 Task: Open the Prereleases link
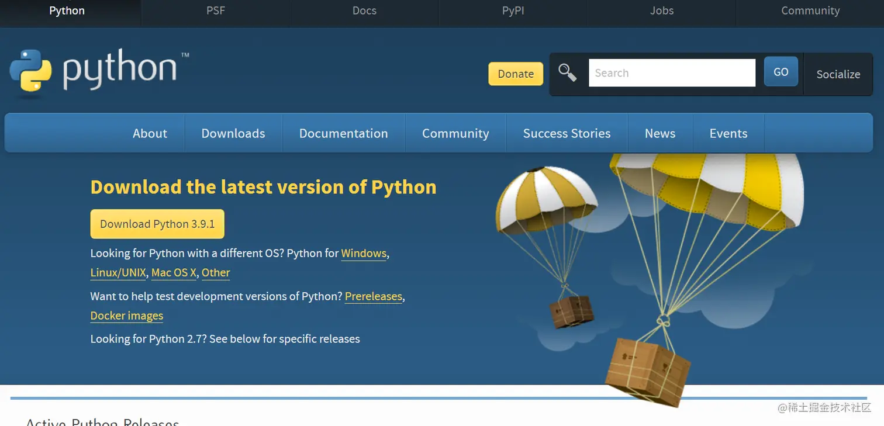pyautogui.click(x=374, y=296)
